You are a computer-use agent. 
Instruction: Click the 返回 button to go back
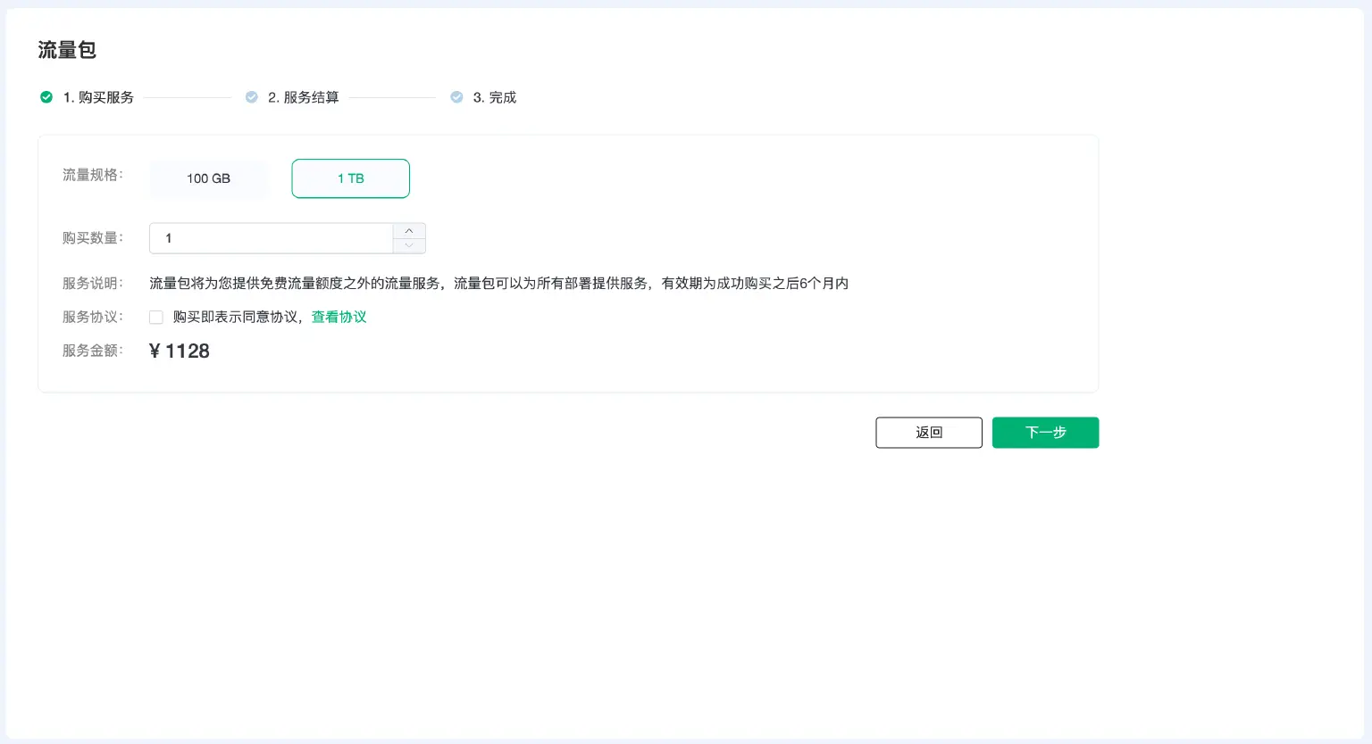click(929, 432)
